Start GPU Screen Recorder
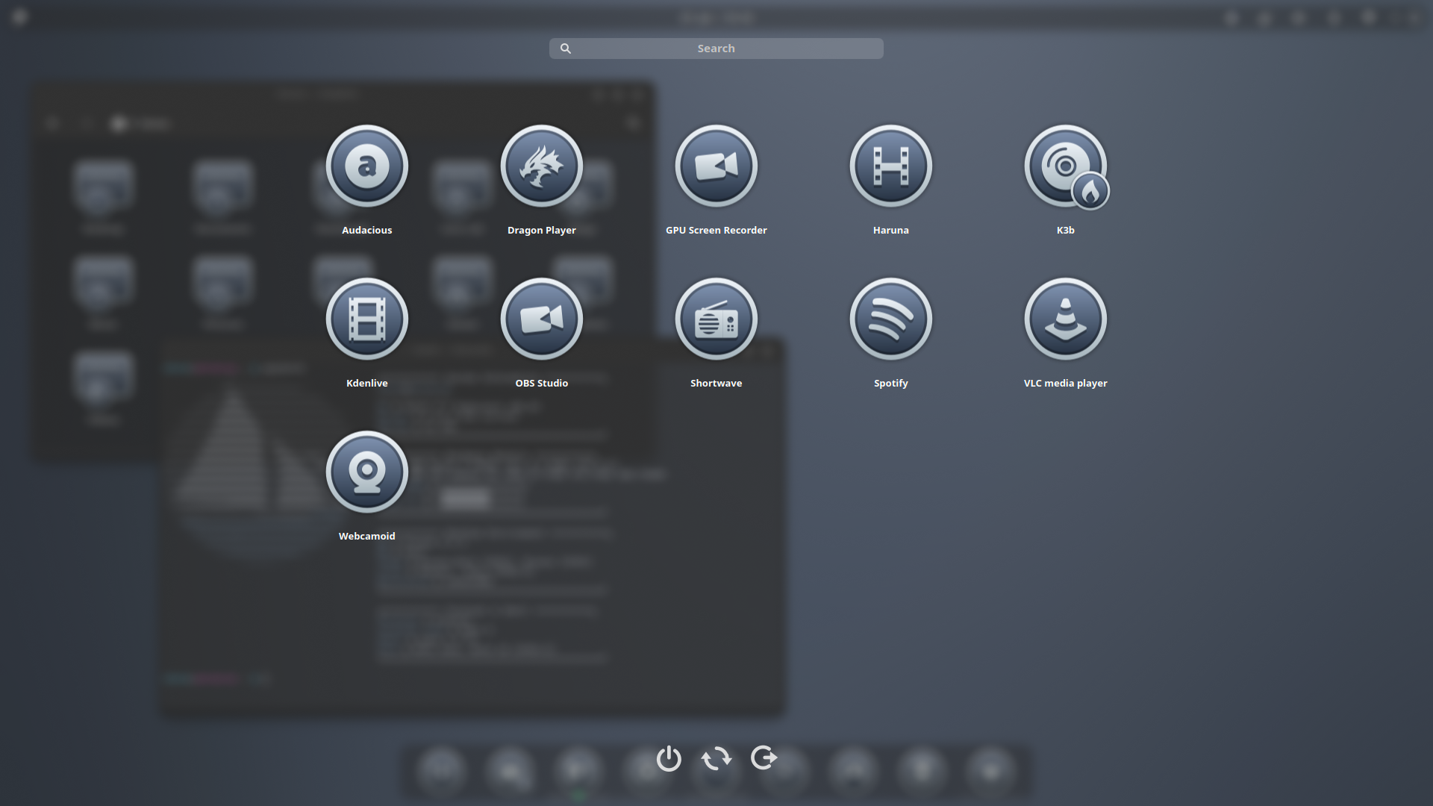This screenshot has height=806, width=1433. 716,166
